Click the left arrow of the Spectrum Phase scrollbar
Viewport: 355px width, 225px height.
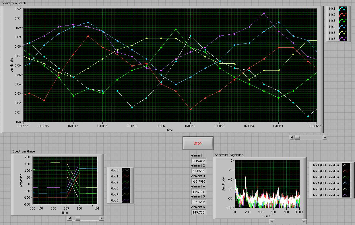69,218
